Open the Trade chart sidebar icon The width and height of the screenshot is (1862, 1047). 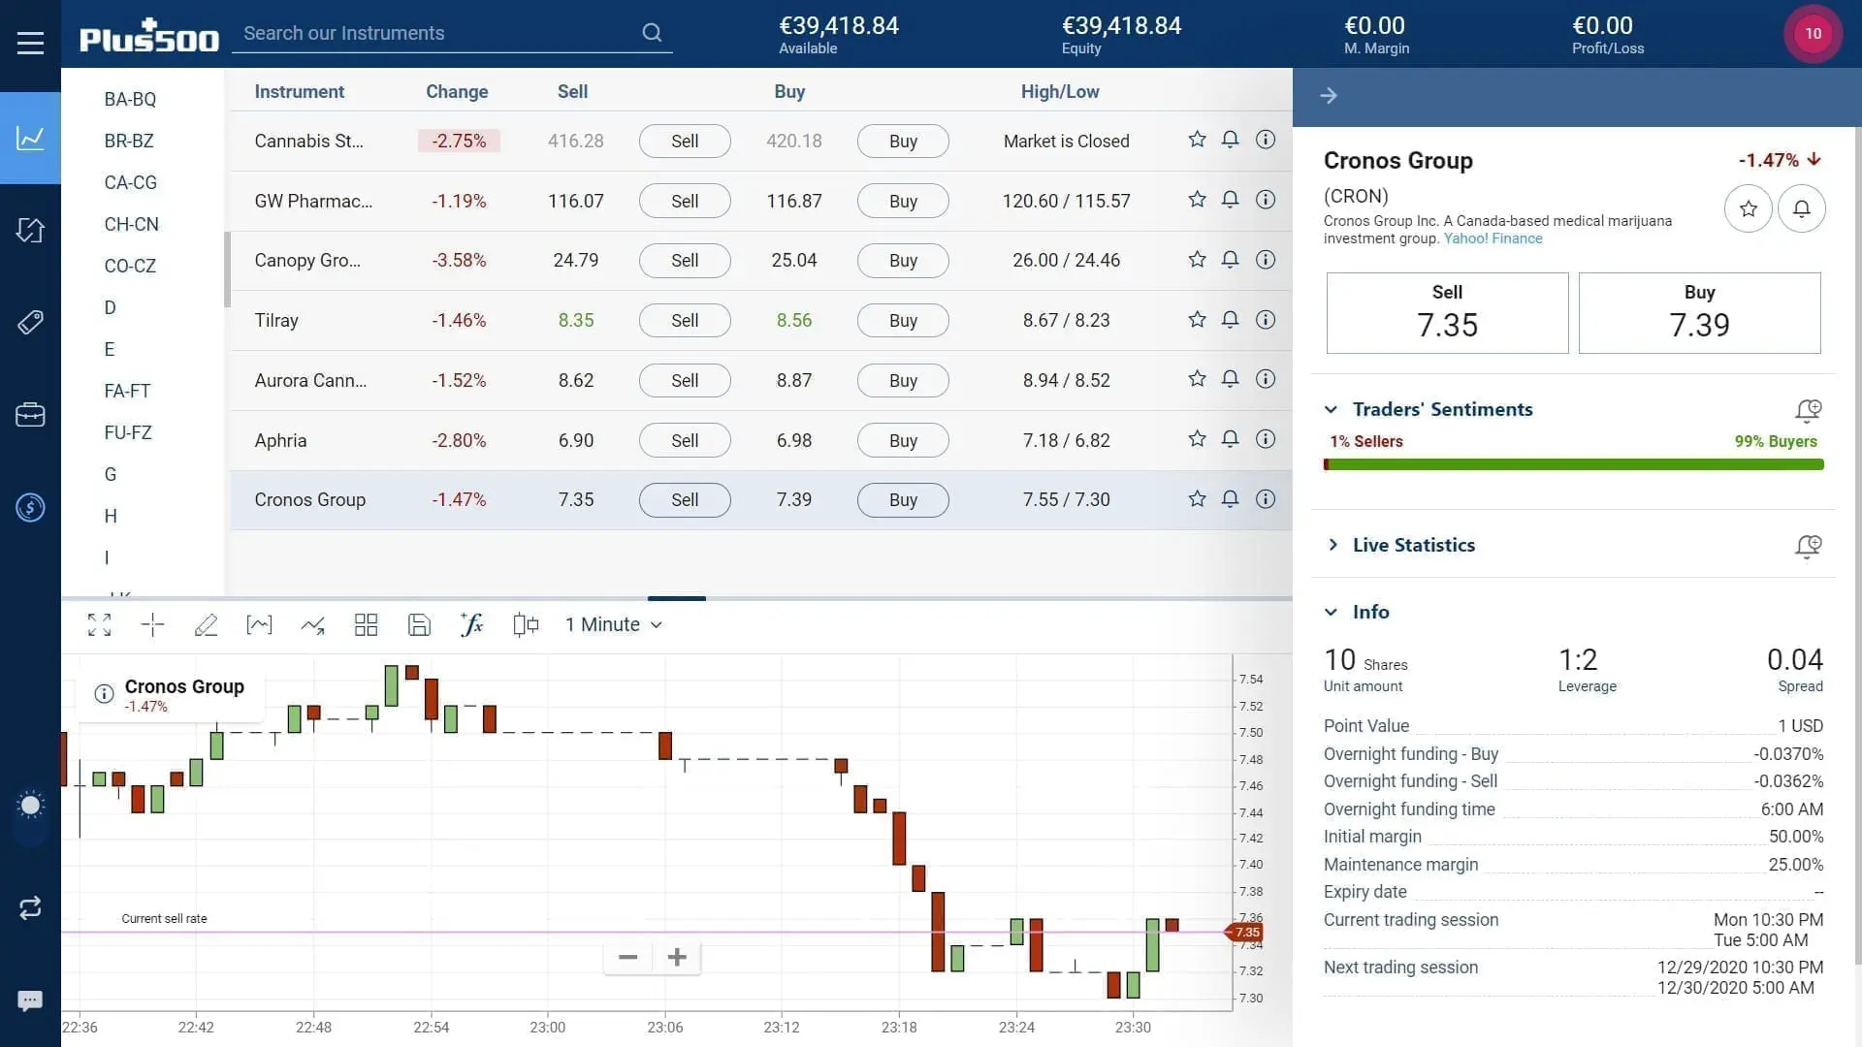(x=30, y=138)
